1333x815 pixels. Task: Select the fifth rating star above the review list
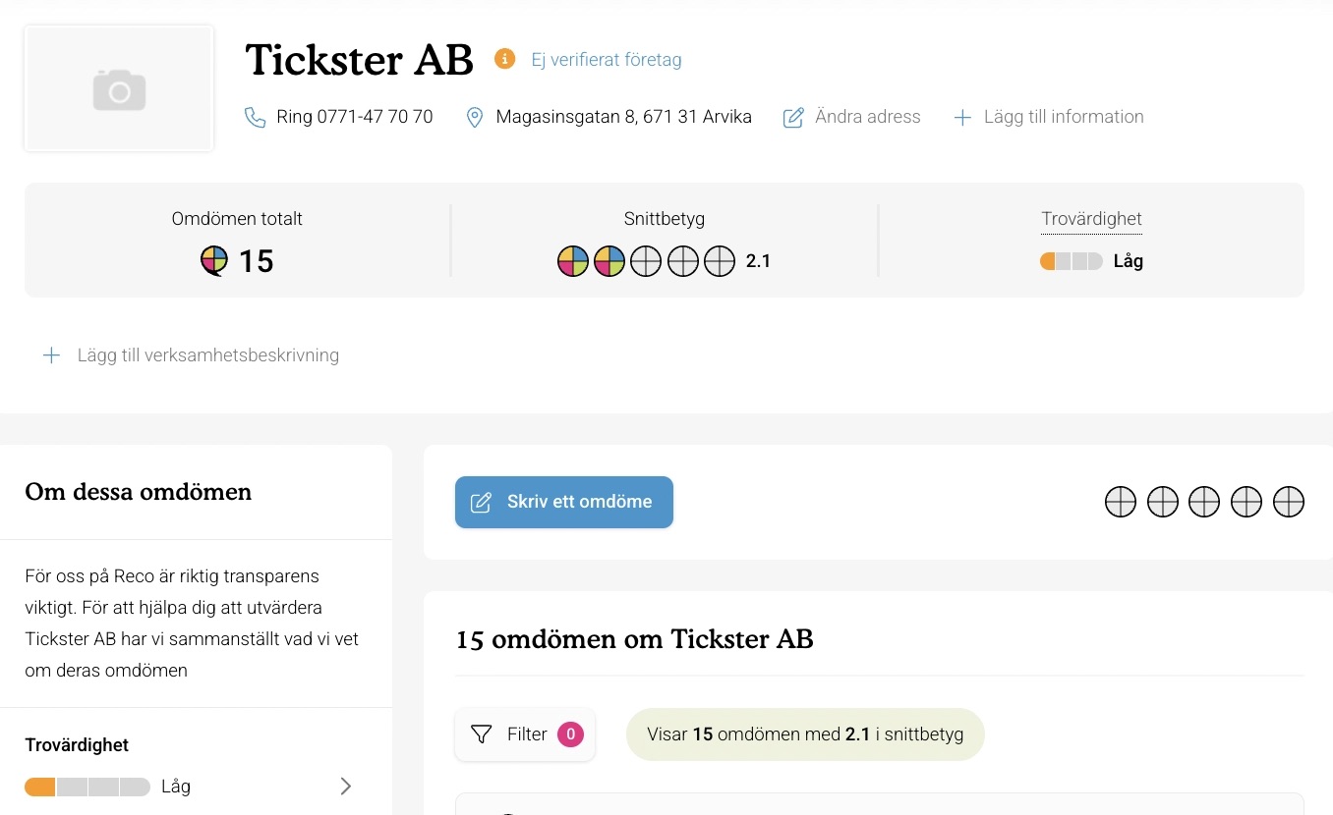(1289, 501)
